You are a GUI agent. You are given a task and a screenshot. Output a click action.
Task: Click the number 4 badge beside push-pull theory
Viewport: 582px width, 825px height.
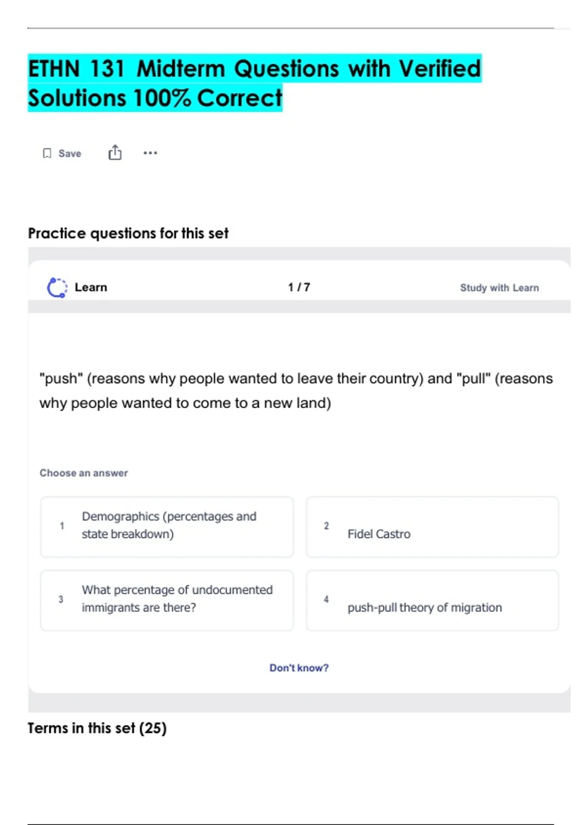tap(326, 599)
